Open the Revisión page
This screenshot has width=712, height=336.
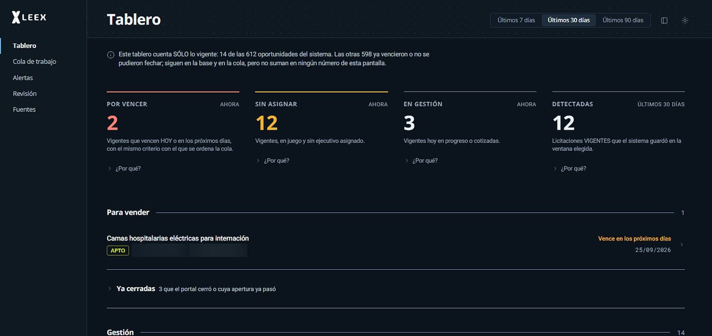coord(24,93)
